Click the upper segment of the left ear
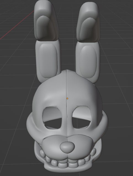Viewport: 133px width, 176px height. click(46, 21)
